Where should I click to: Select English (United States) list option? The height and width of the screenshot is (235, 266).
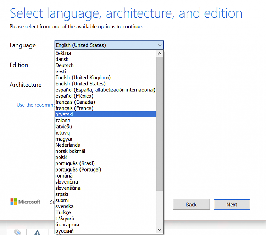click(x=106, y=84)
